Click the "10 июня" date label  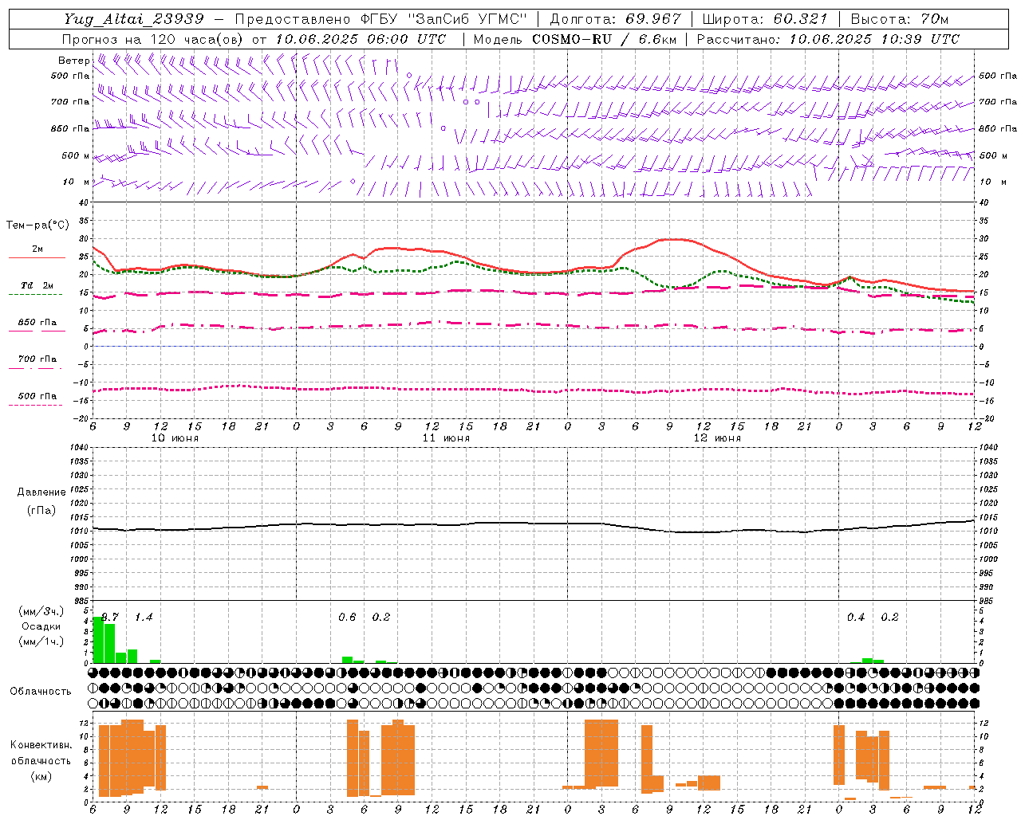[x=175, y=438]
